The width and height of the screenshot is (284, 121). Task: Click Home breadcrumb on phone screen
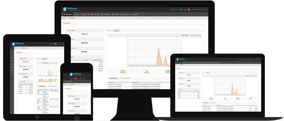[x=66, y=84]
